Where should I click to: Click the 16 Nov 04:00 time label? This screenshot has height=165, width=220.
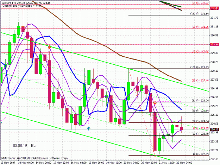[x=79, y=163]
